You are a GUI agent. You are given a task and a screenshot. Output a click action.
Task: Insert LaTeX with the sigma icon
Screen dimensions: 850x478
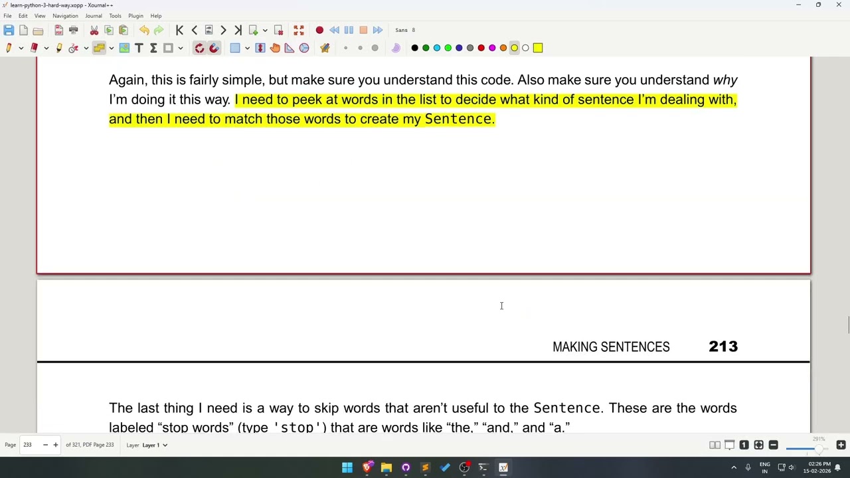coord(153,48)
